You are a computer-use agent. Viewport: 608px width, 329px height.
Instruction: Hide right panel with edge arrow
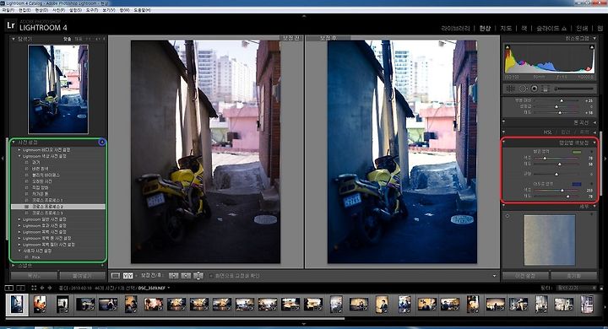(x=605, y=159)
